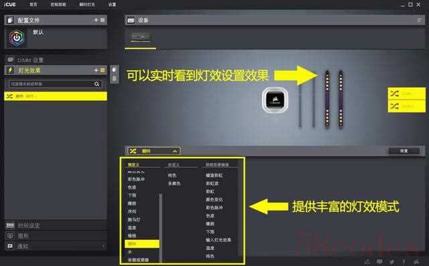Select the Corsair cooler pump head preview
The height and width of the screenshot is (266, 429).
275,100
